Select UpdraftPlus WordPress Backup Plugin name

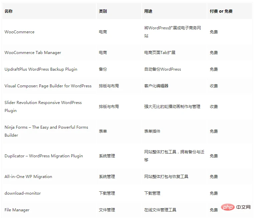coord(41,69)
